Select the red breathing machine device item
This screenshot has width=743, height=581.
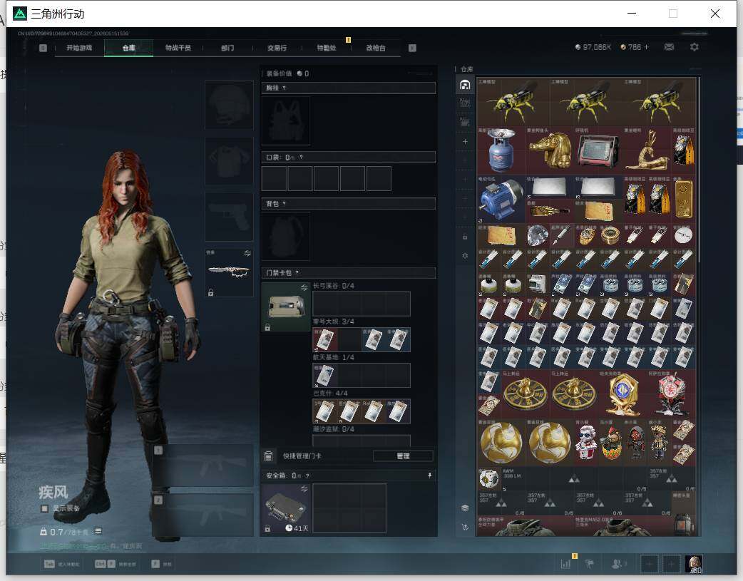coord(598,150)
